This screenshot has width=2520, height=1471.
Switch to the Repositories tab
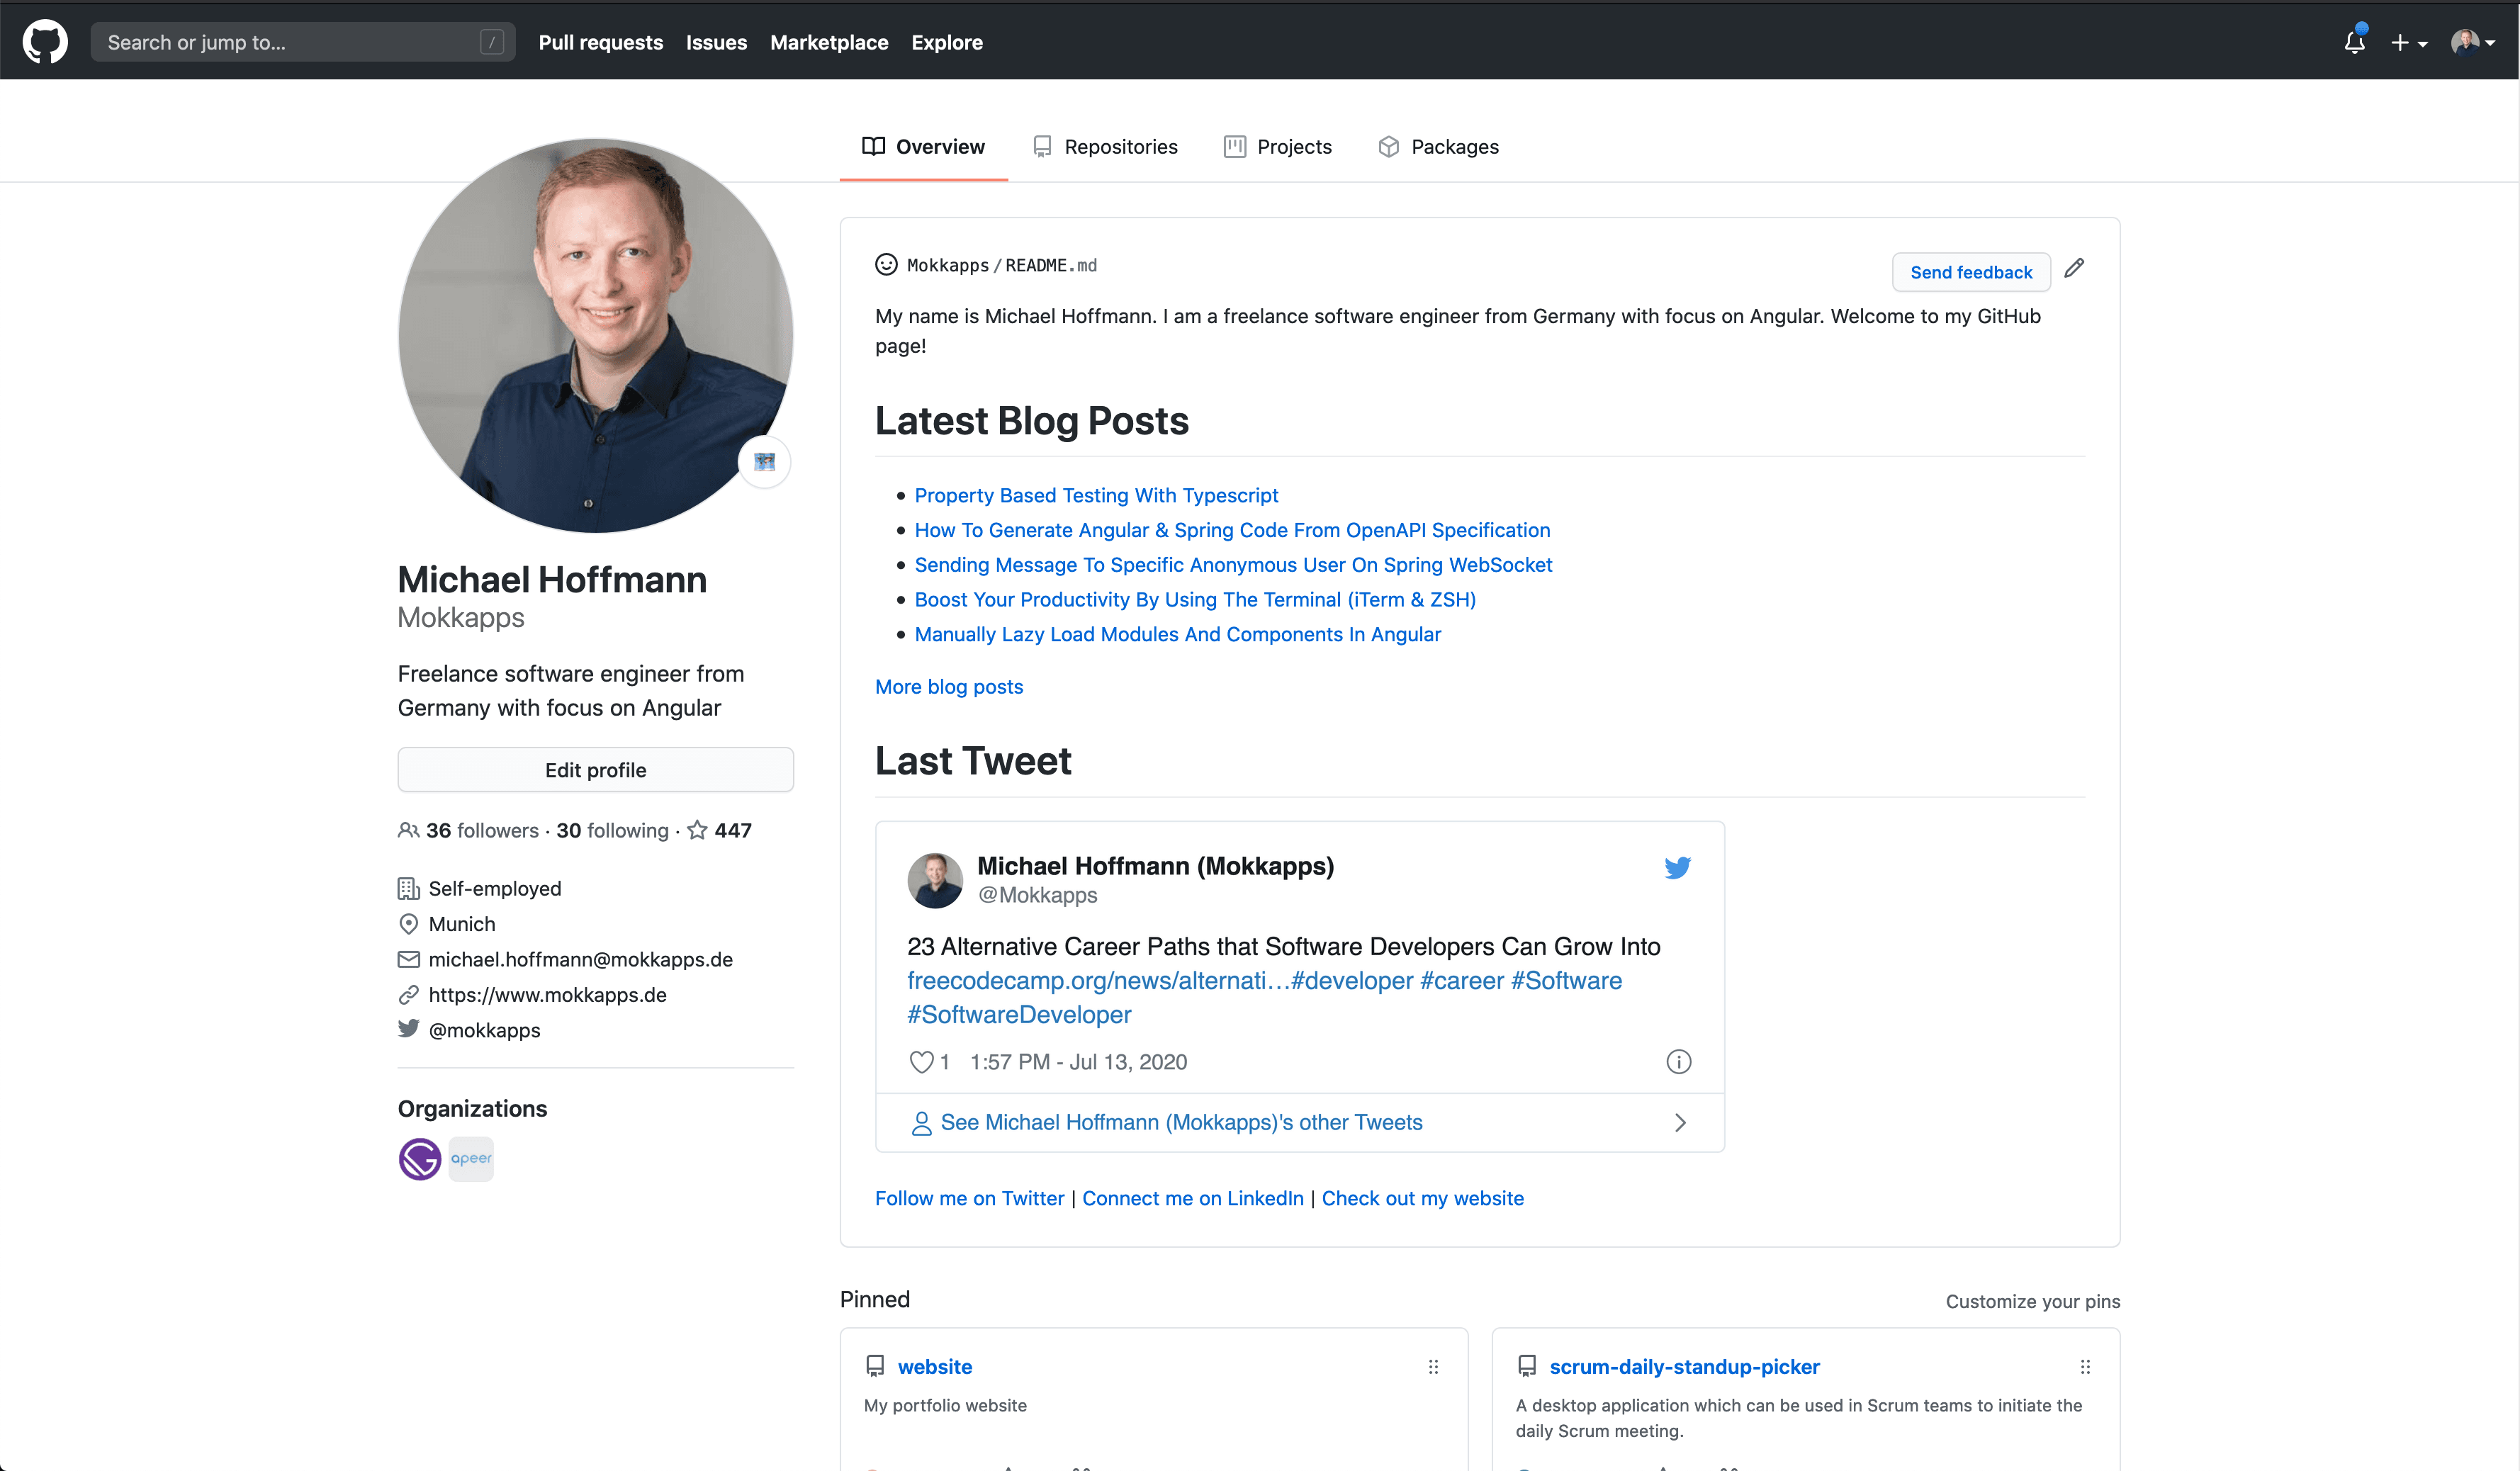1121,146
